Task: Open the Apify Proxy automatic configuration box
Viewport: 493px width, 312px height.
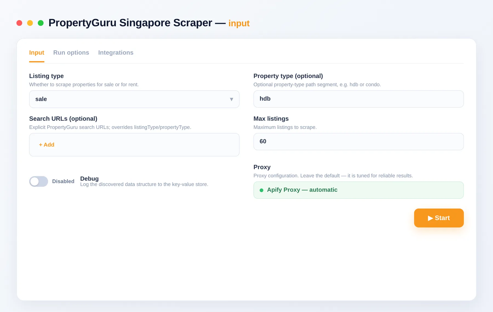Action: point(359,190)
